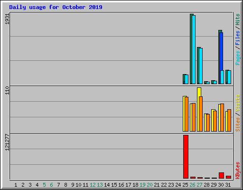The image size is (243, 190).
Task: Click green weekend day label 27
Action: (x=199, y=185)
